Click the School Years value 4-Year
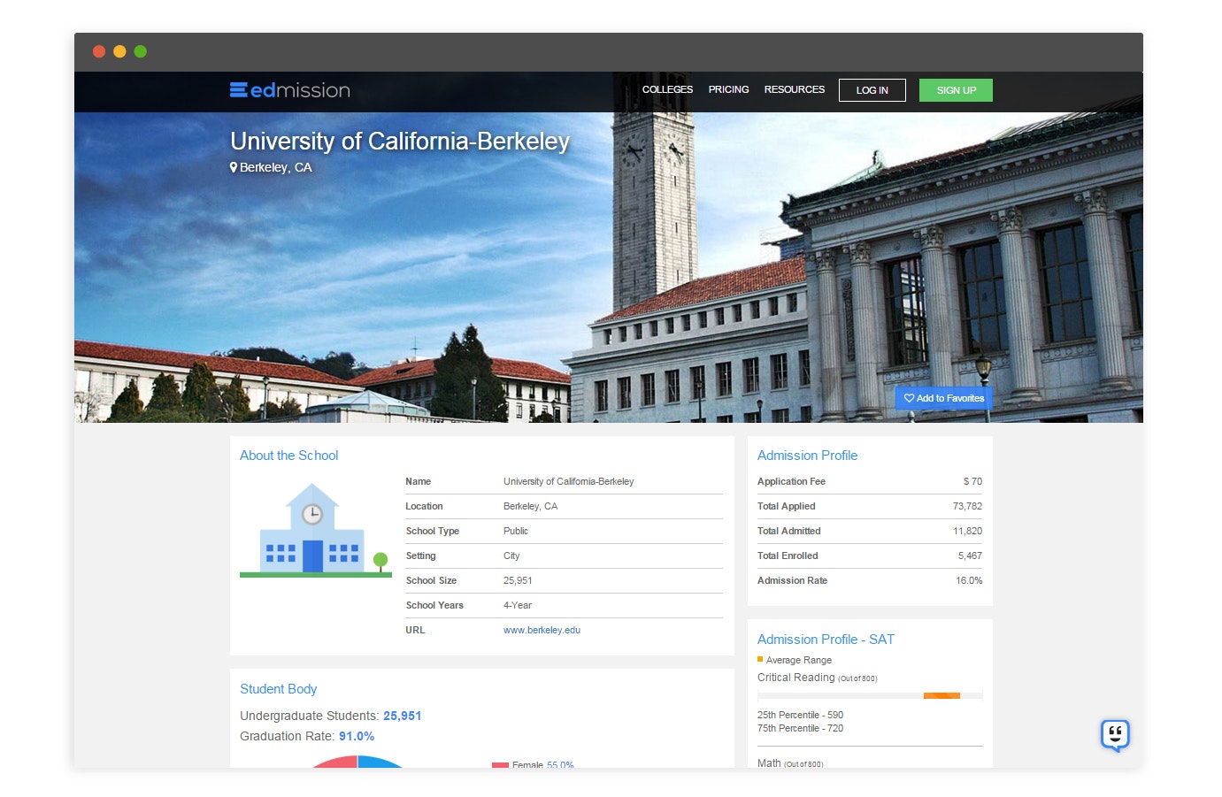 518,605
